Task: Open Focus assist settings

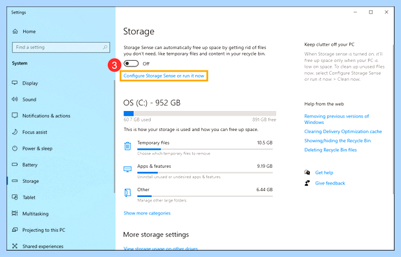Action: [35, 132]
